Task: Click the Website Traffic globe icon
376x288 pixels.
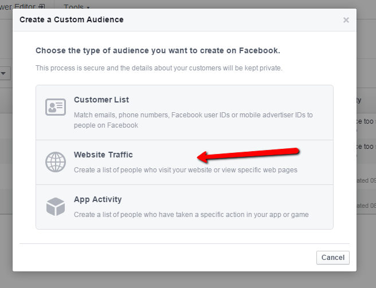Action: 56,162
